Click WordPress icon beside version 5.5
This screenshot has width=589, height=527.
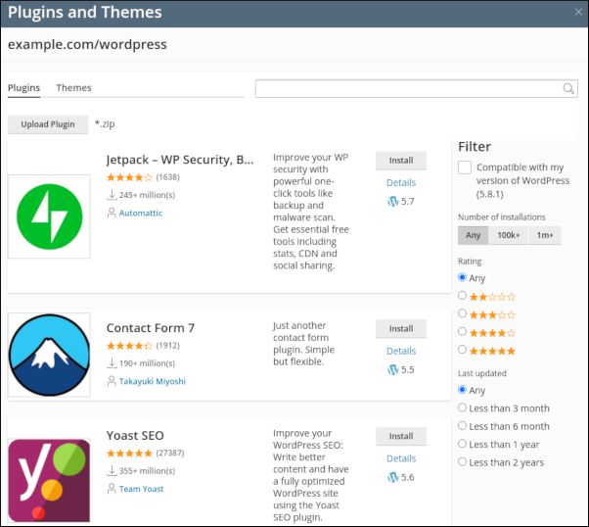pos(392,369)
